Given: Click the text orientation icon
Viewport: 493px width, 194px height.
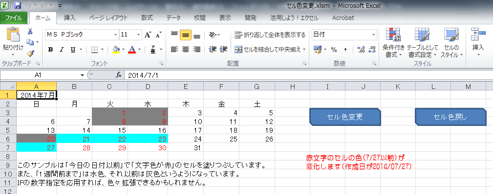Looking at the screenshot, I should point(213,35).
